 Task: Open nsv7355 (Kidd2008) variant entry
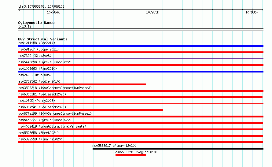pos(35,56)
